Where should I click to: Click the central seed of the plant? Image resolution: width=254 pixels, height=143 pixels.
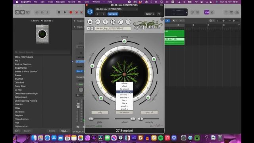pyautogui.click(x=124, y=74)
